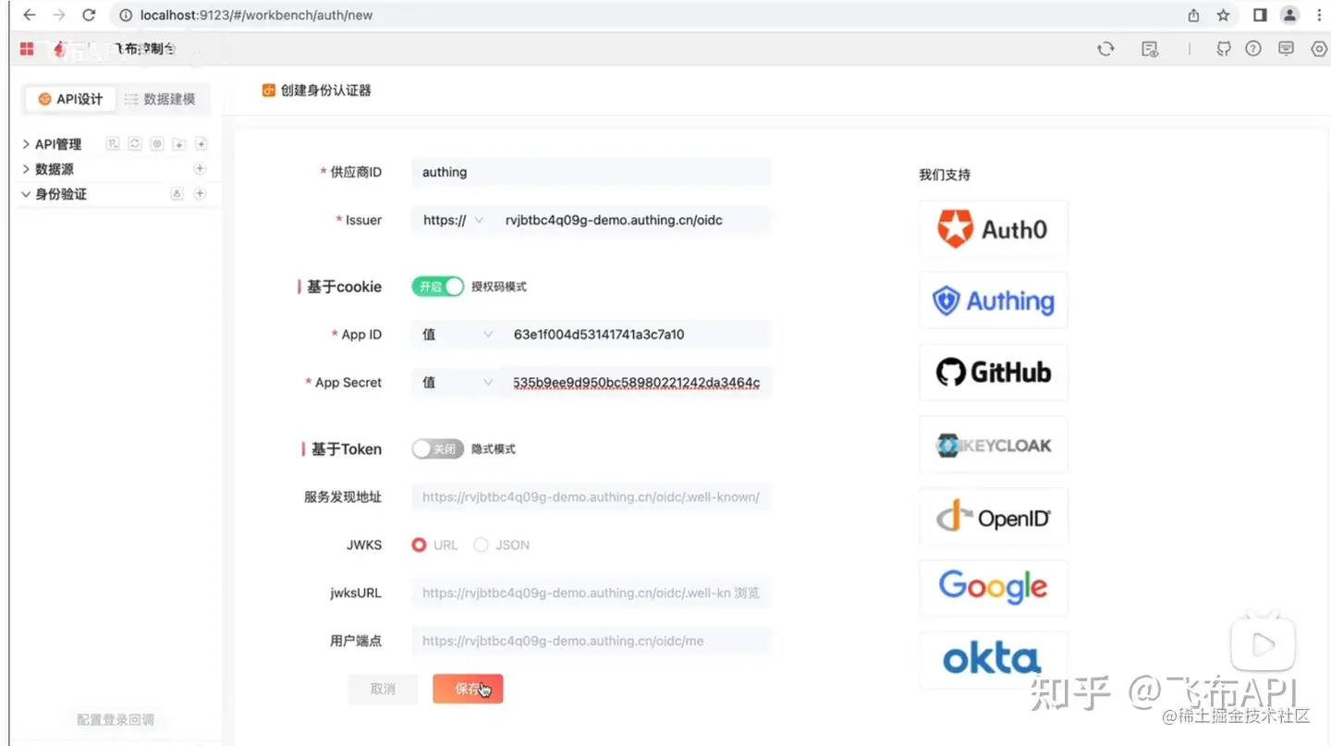Add a new data source with 数据源 plus
Viewport: 1331px width, 746px height.
(x=200, y=168)
